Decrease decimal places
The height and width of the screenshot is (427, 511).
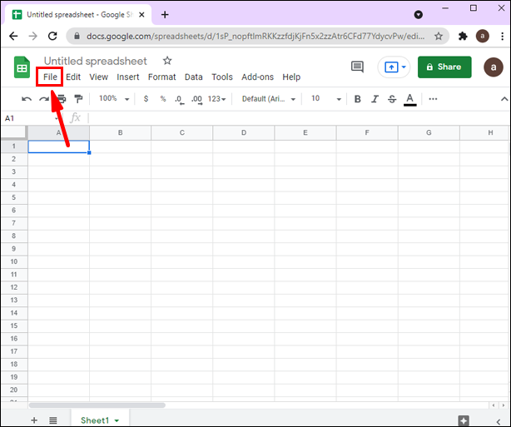pyautogui.click(x=179, y=99)
